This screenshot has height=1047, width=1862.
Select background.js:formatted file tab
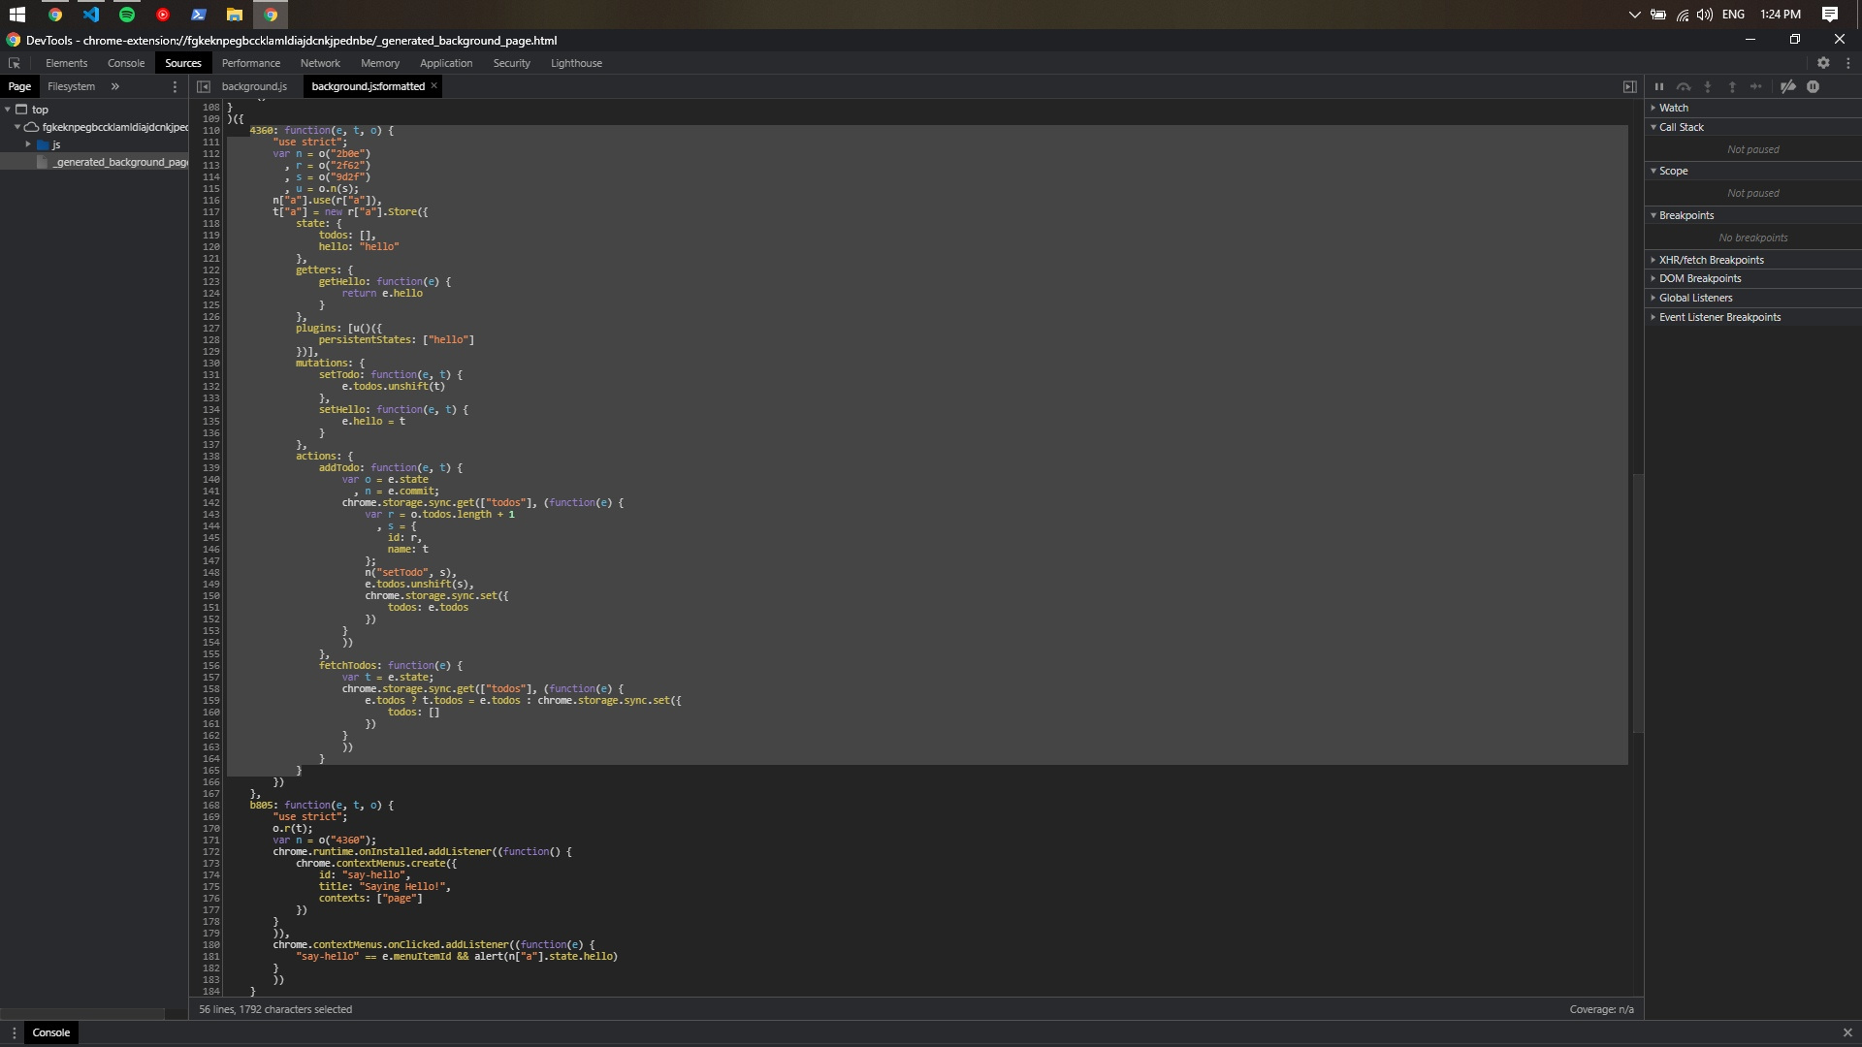point(368,86)
